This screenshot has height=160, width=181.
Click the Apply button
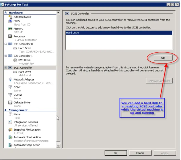[165, 153]
